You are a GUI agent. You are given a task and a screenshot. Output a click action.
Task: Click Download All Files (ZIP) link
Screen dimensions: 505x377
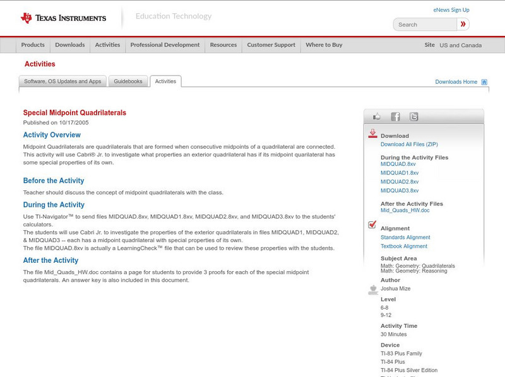coord(409,144)
